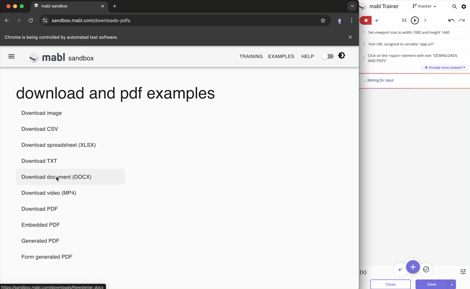The height and width of the screenshot is (289, 470).
Task: Expand the Provide more context option
Action: (444, 67)
